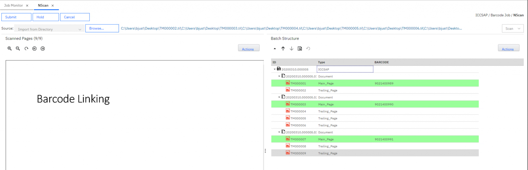
Task: Click the delete page icon in Batch Structure
Action: pos(300,48)
